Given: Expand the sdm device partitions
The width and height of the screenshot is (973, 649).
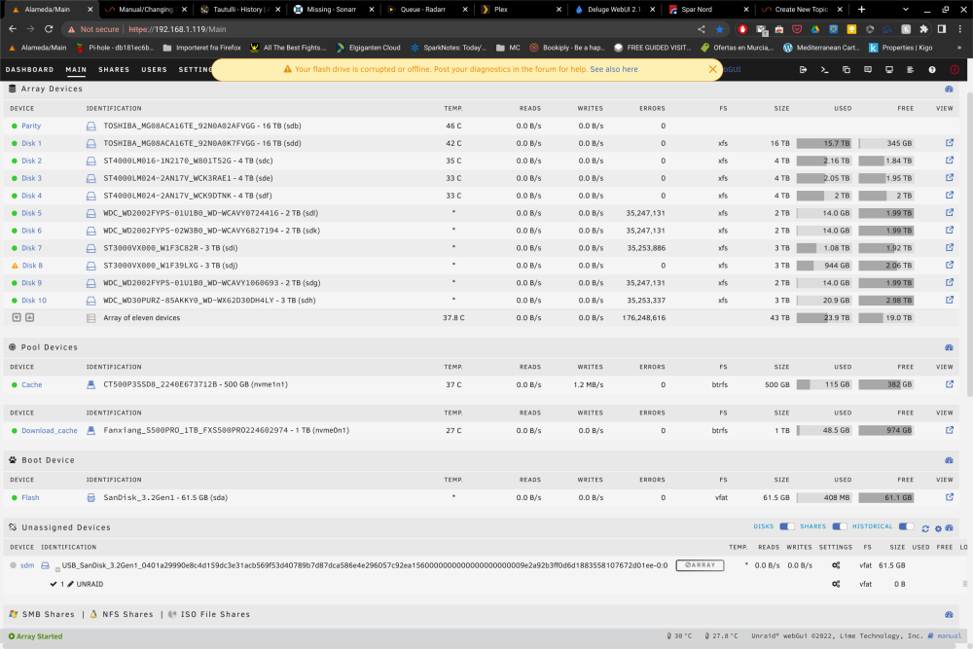Looking at the screenshot, I should [57, 569].
